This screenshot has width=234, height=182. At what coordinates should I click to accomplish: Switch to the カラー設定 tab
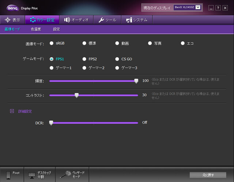(x=42, y=20)
